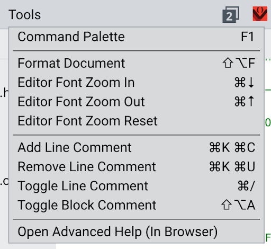The width and height of the screenshot is (271, 249).
Task: Click the ⌘K ⌘U shortcut label
Action: click(232, 166)
